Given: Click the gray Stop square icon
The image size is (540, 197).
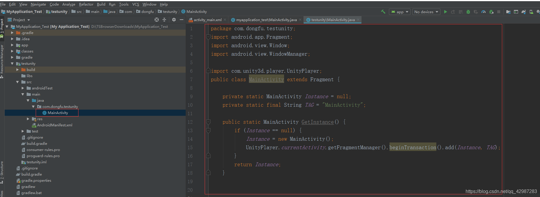Looking at the screenshot, I should pyautogui.click(x=499, y=12).
